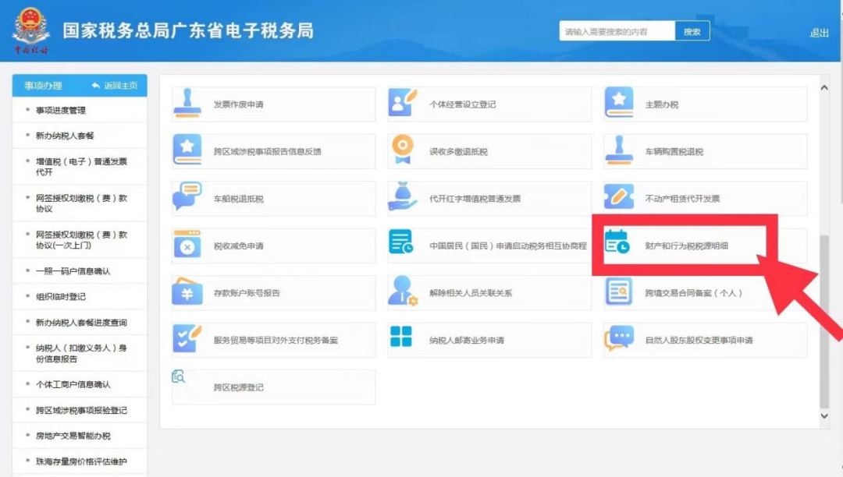Click the 车船税退抵税 chat bubble icon
The width and height of the screenshot is (843, 477).
click(x=187, y=196)
